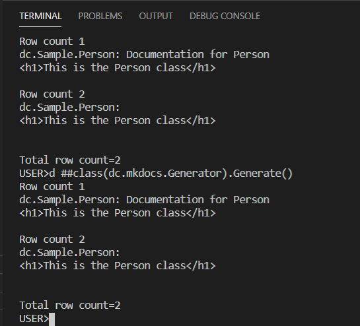Click the Generate() command line text
Viewport: 360px width, 326px height.
pyautogui.click(x=156, y=174)
